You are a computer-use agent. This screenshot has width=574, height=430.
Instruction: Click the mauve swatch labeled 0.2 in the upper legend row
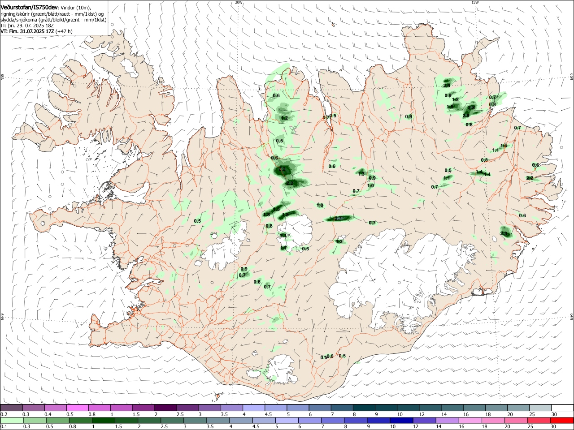coord(12,408)
